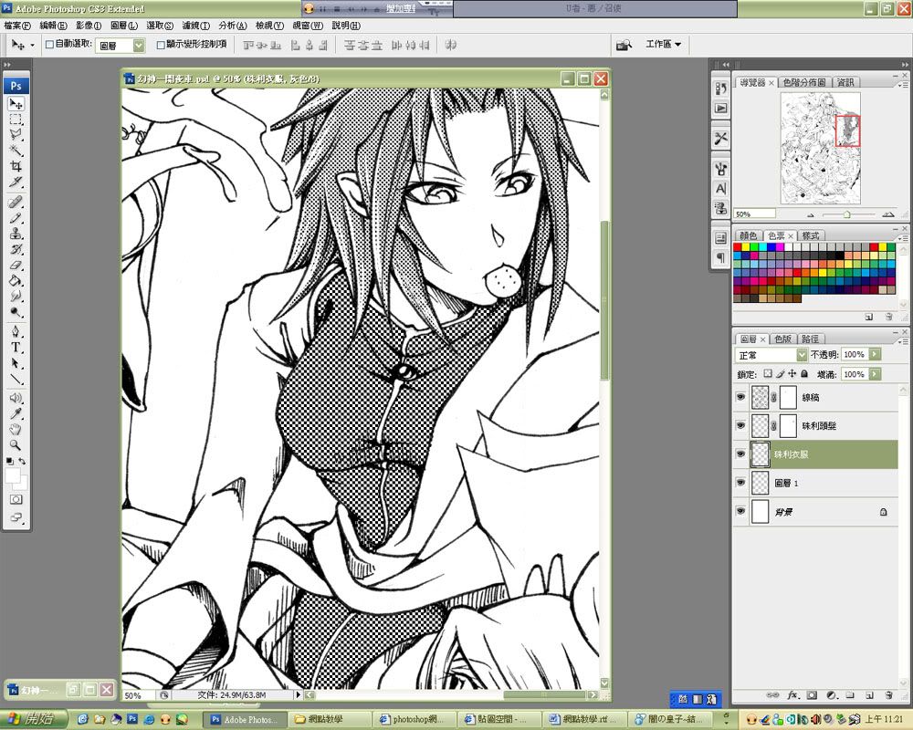Select the Line tool

pos(16,379)
